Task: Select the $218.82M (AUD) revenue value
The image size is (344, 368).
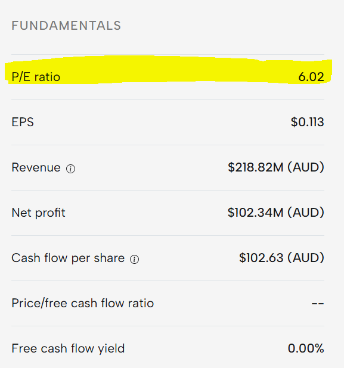Action: click(276, 167)
